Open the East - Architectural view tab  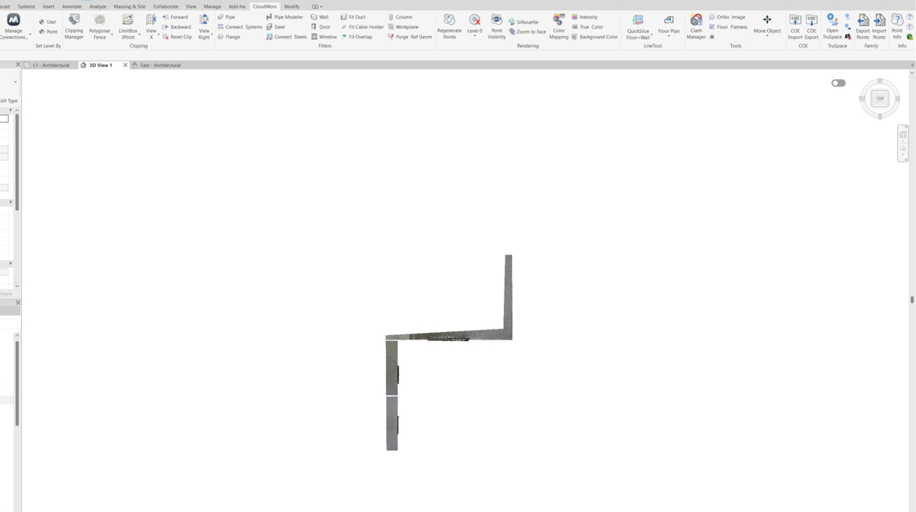pyautogui.click(x=160, y=65)
